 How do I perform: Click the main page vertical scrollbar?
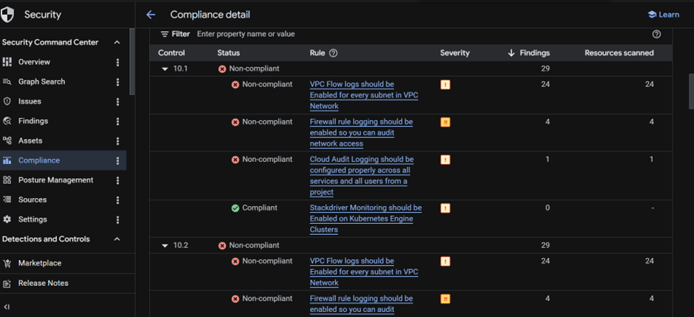coord(691,91)
